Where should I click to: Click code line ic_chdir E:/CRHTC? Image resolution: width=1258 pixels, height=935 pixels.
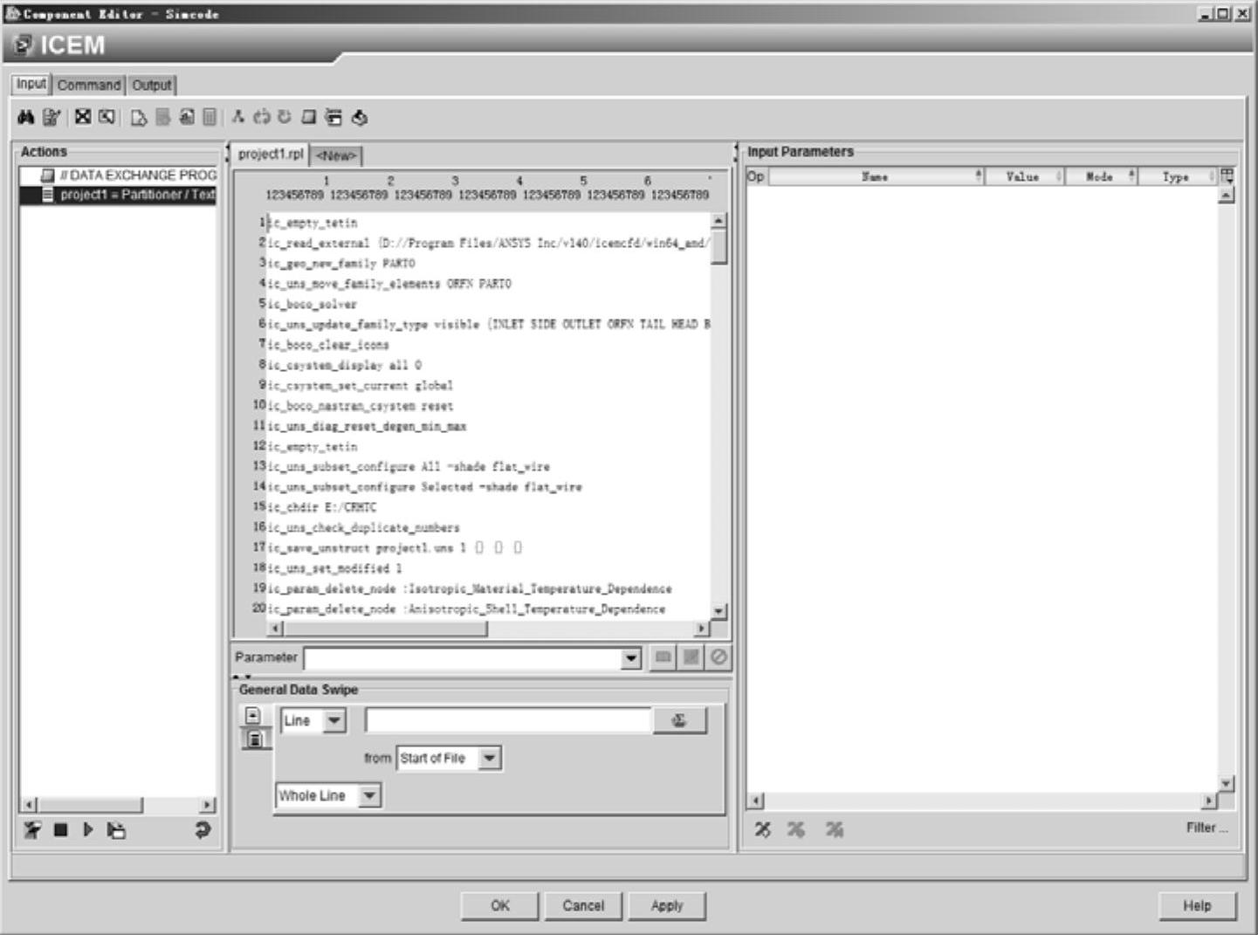tap(322, 507)
